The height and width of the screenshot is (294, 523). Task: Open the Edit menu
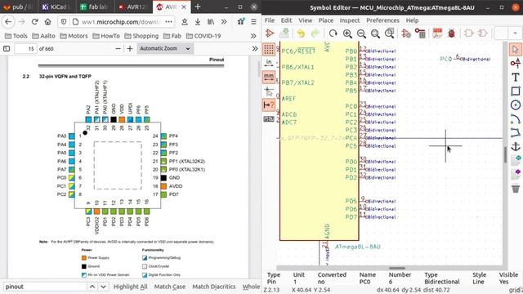click(x=286, y=20)
